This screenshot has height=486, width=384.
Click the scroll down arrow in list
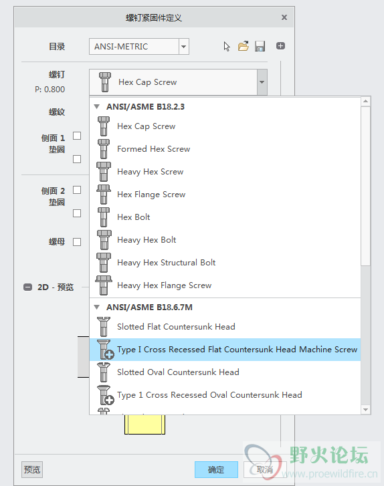tap(366, 410)
